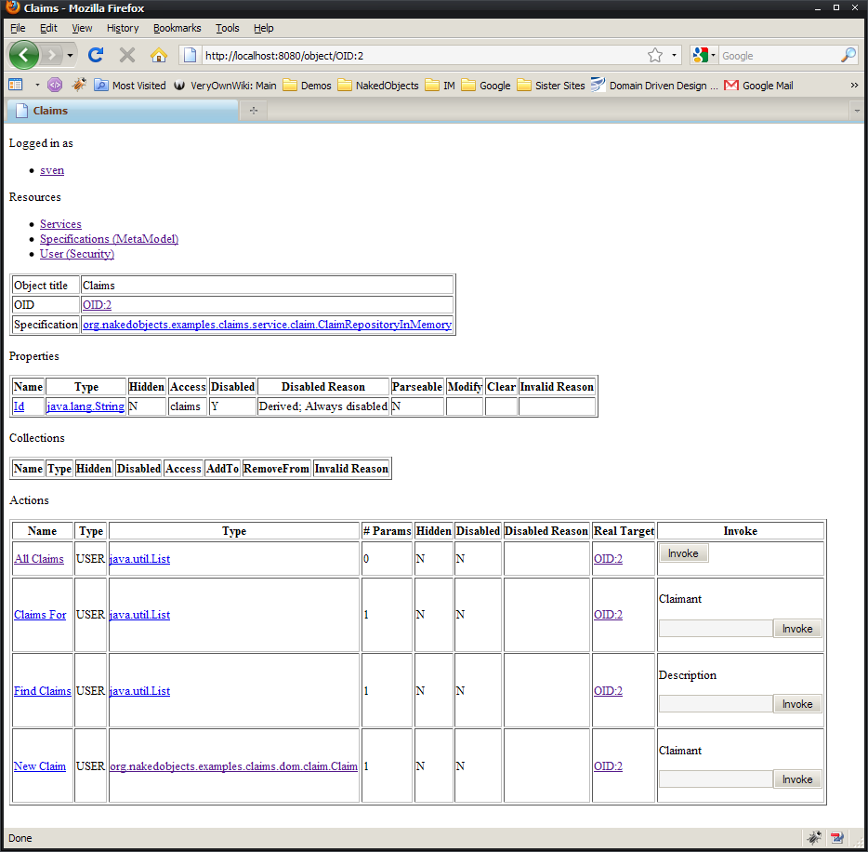Open the Google bookmark folder
Image resolution: width=868 pixels, height=852 pixels.
click(x=486, y=86)
